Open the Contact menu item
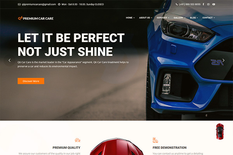 (x=209, y=18)
